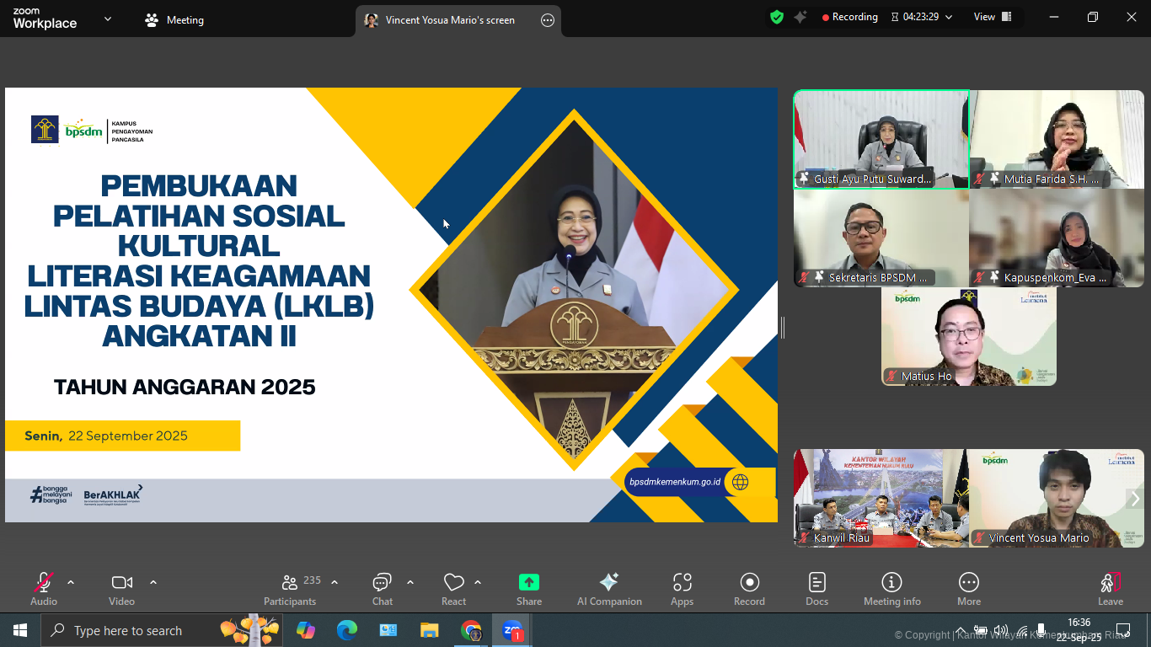Open Participants options via its chevron
The height and width of the screenshot is (647, 1151).
tap(335, 581)
